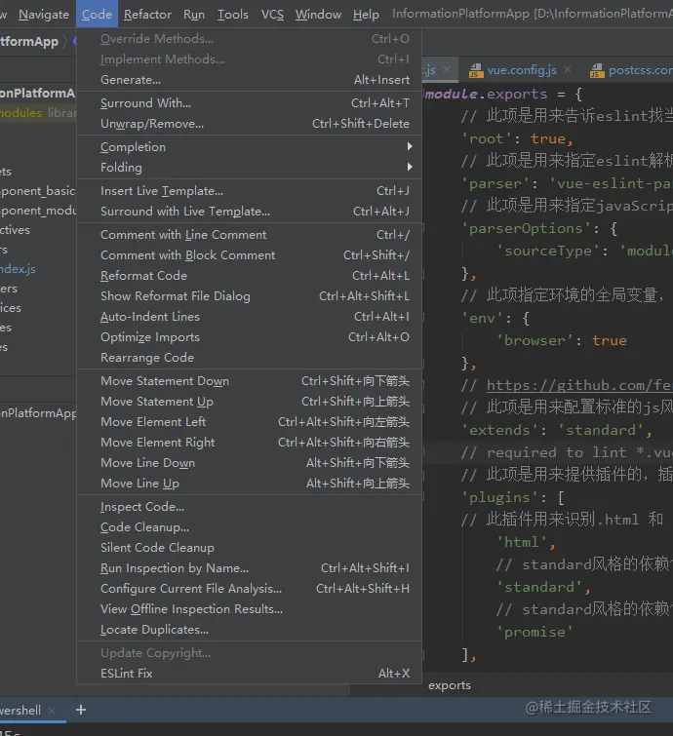The height and width of the screenshot is (736, 673).
Task: Select Move Element Right
Action: tap(249, 443)
